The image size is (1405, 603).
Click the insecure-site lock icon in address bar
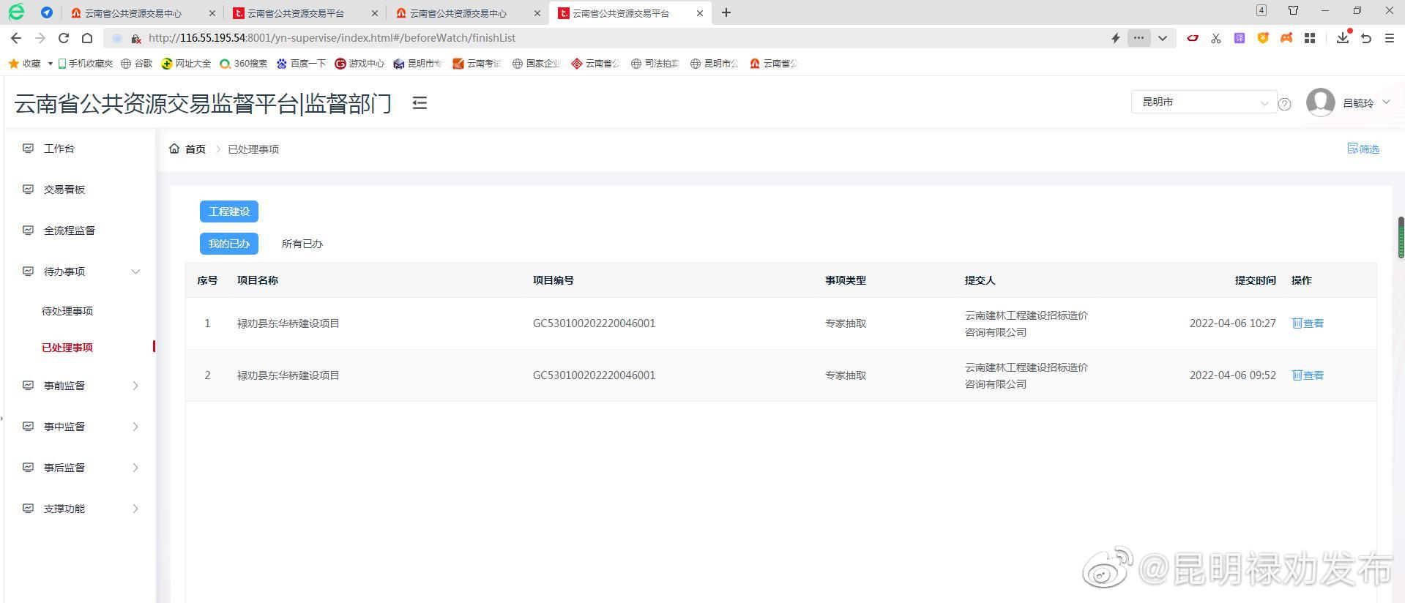point(135,38)
